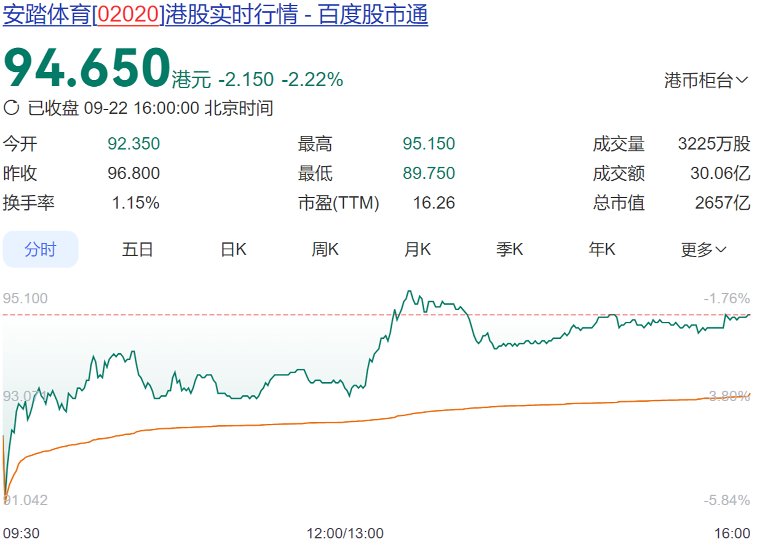
Task: Switch to 月K view
Action: point(417,249)
